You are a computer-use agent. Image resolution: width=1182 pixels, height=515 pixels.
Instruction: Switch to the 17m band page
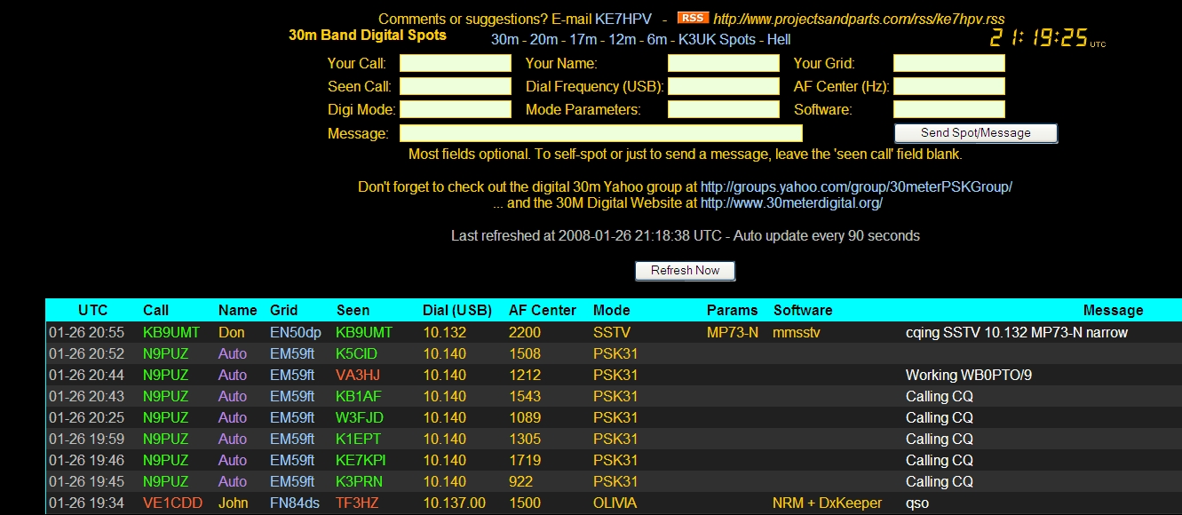[583, 39]
